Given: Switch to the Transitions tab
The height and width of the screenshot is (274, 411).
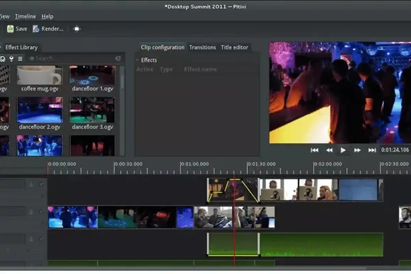Looking at the screenshot, I should (202, 47).
